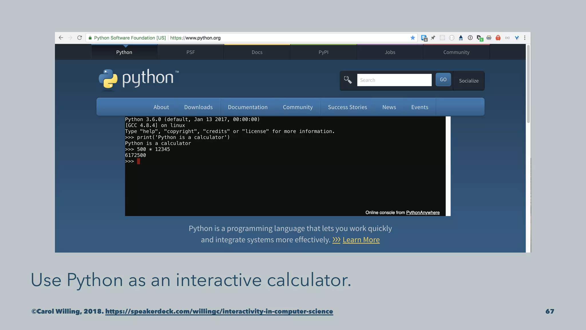Open the Documentation menu
Image resolution: width=586 pixels, height=330 pixels.
point(248,107)
